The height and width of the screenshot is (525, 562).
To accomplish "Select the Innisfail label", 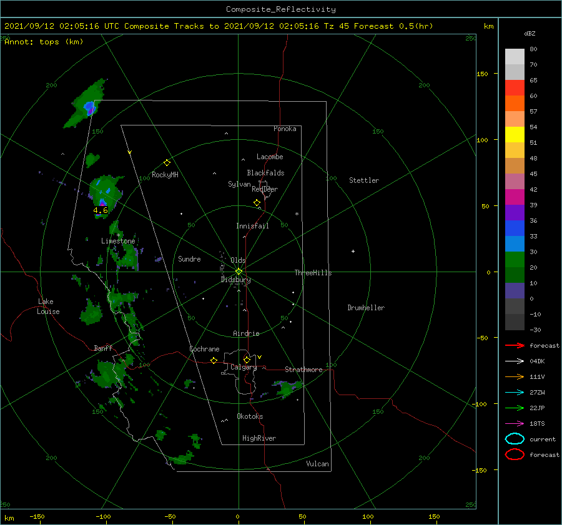I will click(x=252, y=226).
